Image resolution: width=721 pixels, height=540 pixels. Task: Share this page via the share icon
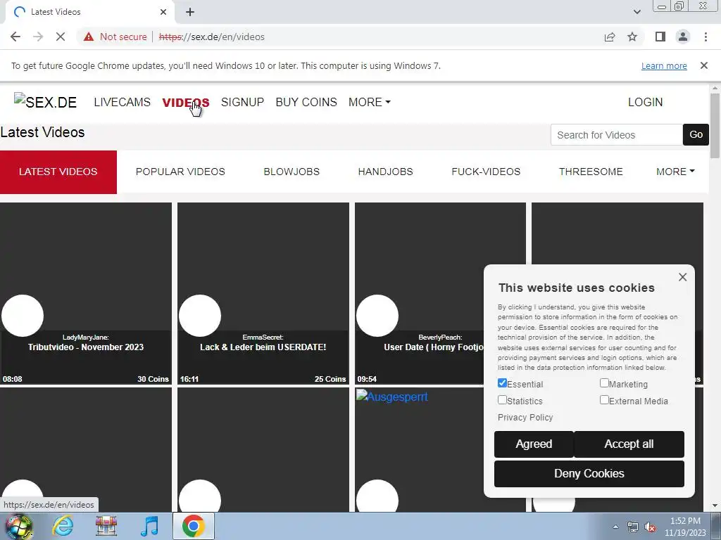610,37
